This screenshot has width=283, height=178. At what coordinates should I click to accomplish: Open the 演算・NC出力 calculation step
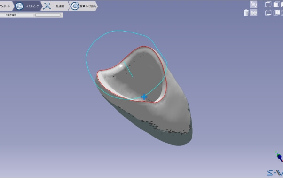point(83,6)
